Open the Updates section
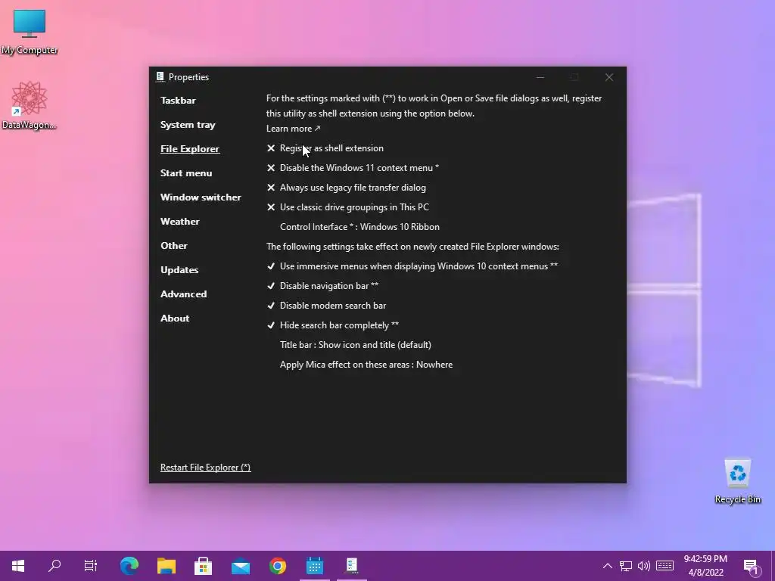The width and height of the screenshot is (775, 581). (179, 270)
